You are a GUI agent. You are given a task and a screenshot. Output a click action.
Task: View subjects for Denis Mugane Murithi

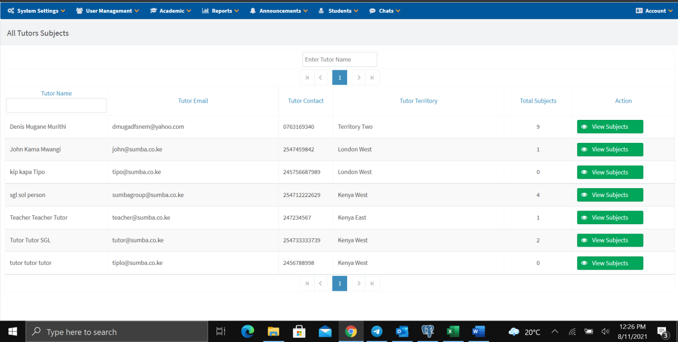point(610,127)
